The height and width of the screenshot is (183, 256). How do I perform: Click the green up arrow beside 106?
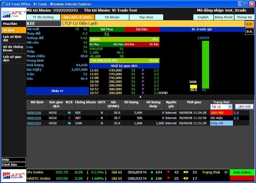(x=152, y=178)
